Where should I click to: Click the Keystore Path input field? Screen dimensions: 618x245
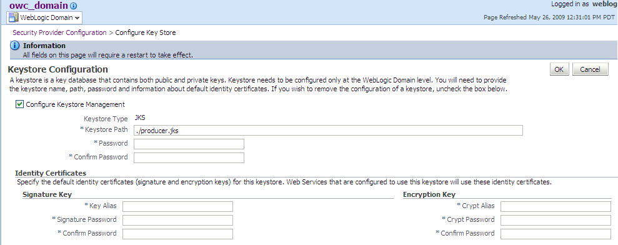tap(328, 131)
